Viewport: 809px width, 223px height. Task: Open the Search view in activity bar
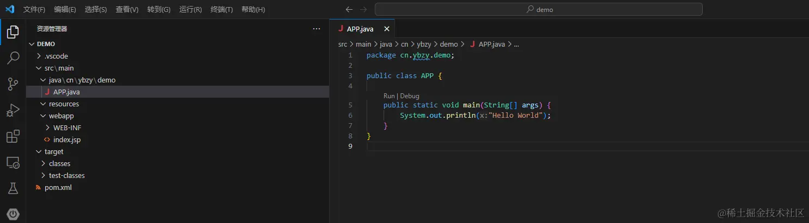coord(13,58)
